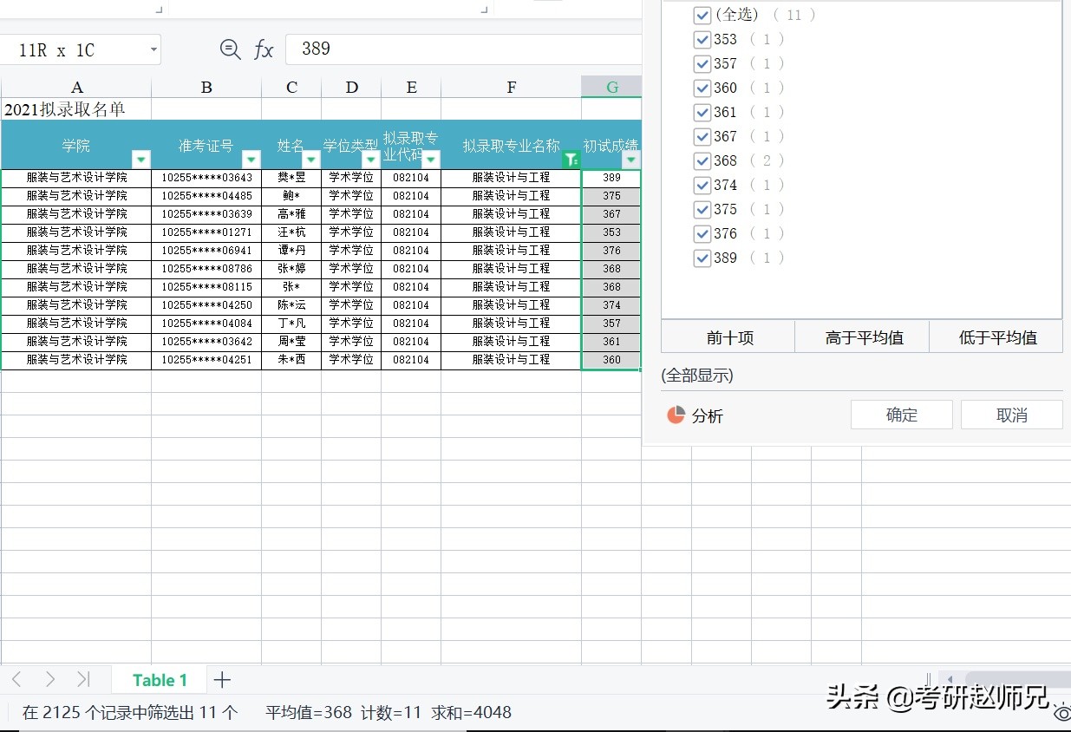Uncheck the 389 value checkbox

pos(702,258)
